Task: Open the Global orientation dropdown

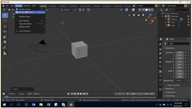Action: click(67, 10)
